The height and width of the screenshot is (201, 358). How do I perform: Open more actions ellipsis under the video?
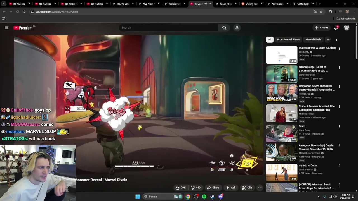260,188
